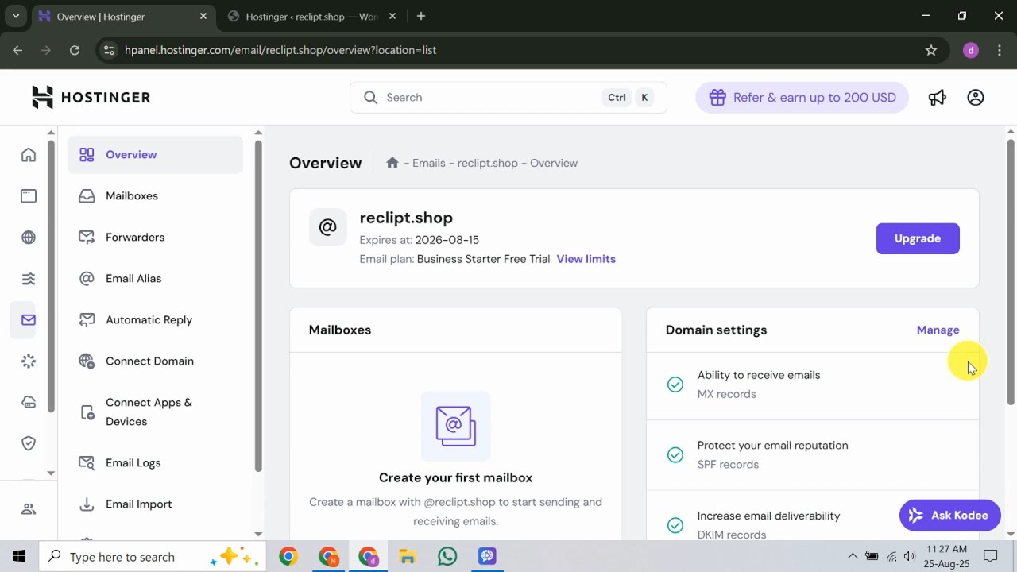This screenshot has height=572, width=1017.
Task: Click the left icon rail scrollbar
Action: click(x=51, y=276)
